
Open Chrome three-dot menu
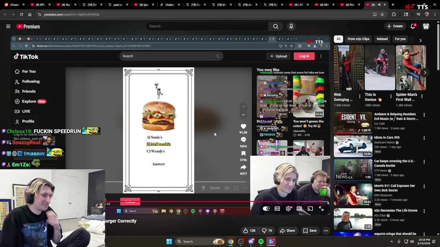tap(435, 14)
